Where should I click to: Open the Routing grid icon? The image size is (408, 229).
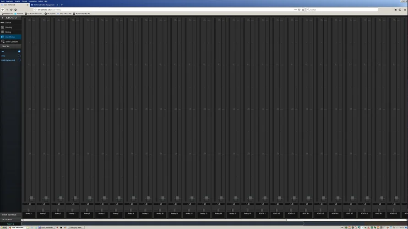coord(2,27)
